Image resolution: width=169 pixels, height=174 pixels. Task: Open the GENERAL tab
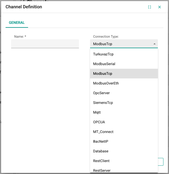pyautogui.click(x=17, y=23)
